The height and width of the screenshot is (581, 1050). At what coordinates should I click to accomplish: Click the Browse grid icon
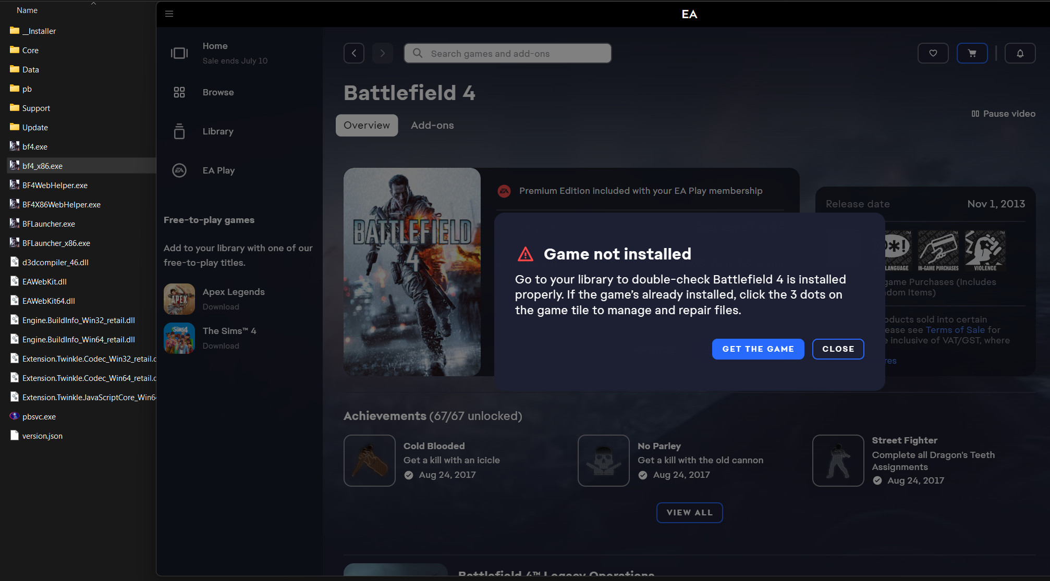point(179,92)
